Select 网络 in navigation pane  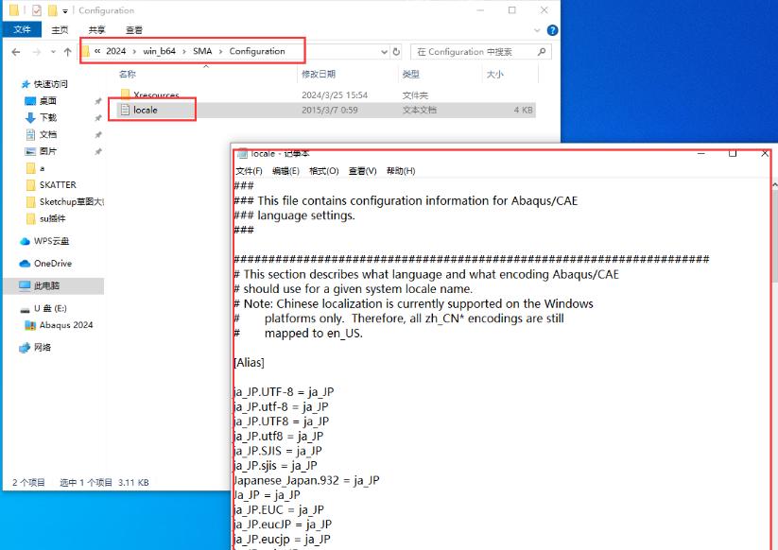point(43,347)
